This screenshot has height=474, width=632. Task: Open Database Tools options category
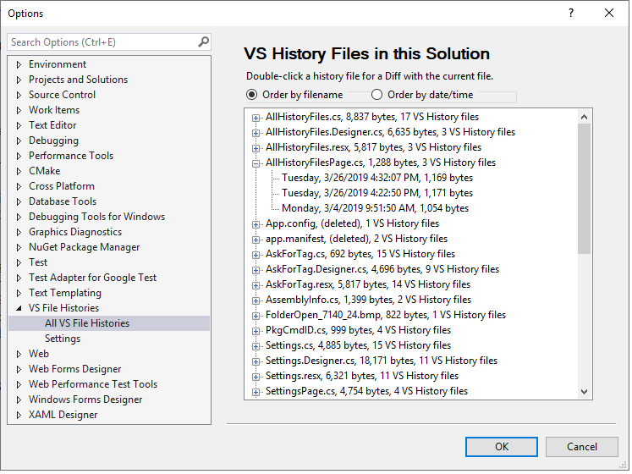63,201
